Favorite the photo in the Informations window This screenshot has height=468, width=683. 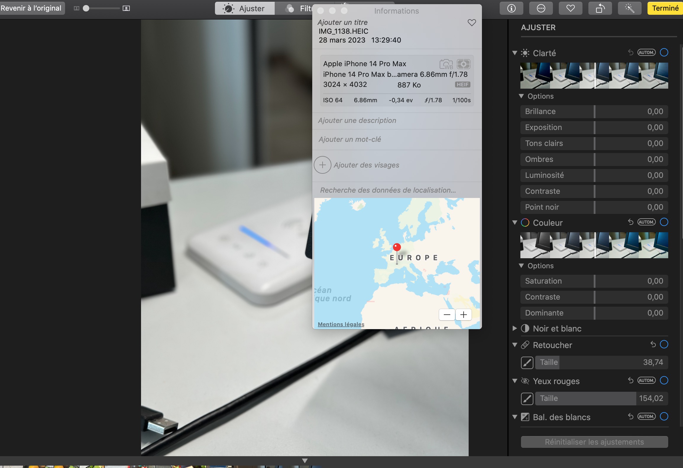point(472,23)
